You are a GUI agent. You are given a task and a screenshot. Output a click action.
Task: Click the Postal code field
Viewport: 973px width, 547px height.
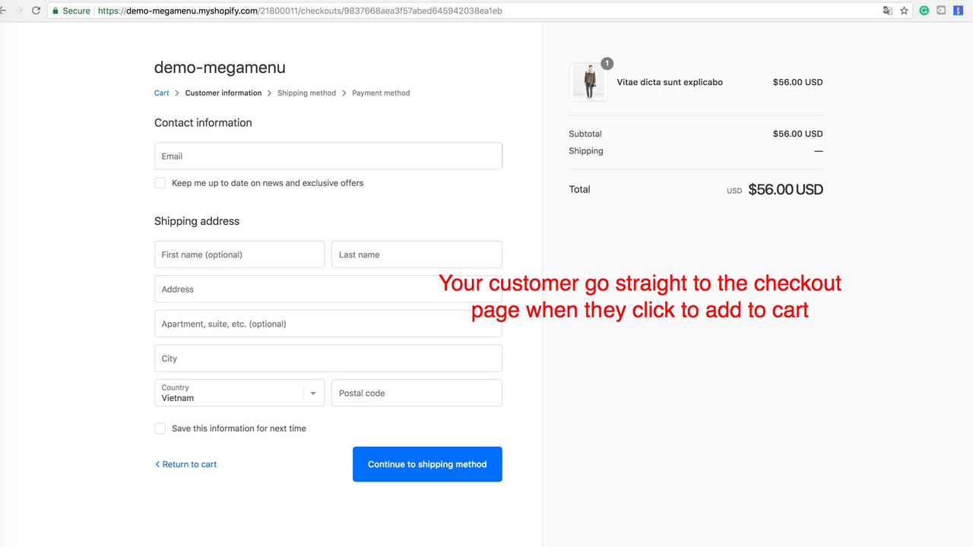[x=416, y=393]
